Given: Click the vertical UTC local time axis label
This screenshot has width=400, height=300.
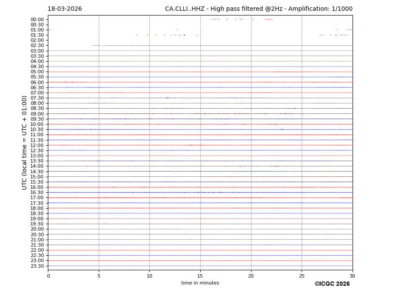Looking at the screenshot, I should pos(25,143).
